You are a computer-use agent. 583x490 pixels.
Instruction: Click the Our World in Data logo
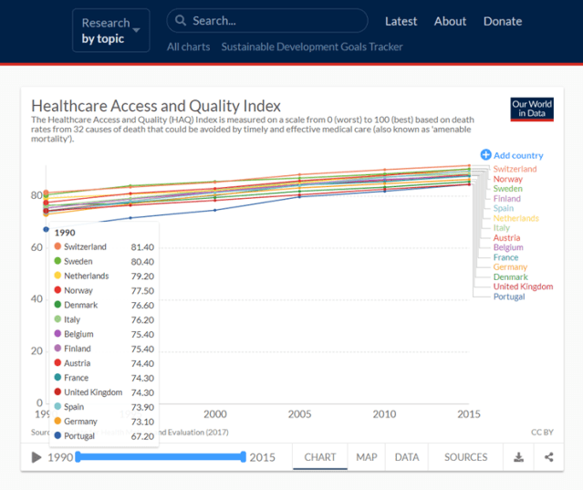(x=531, y=109)
